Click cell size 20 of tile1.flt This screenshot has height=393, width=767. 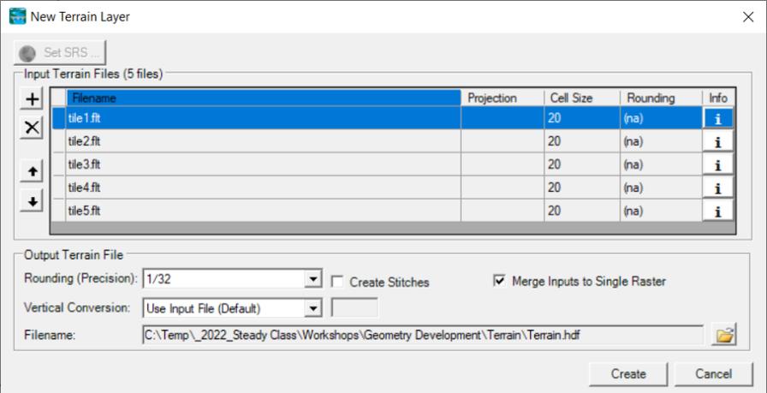582,118
